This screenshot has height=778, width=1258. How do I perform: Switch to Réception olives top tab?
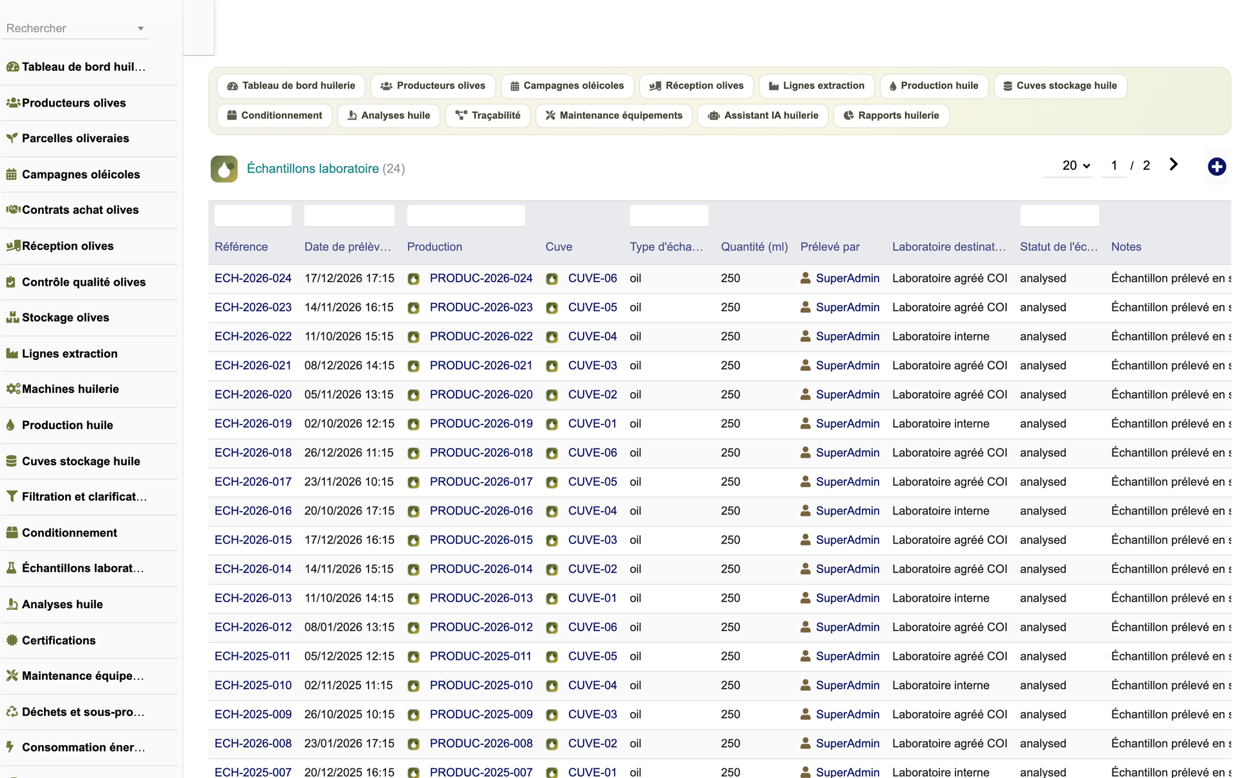pos(696,86)
